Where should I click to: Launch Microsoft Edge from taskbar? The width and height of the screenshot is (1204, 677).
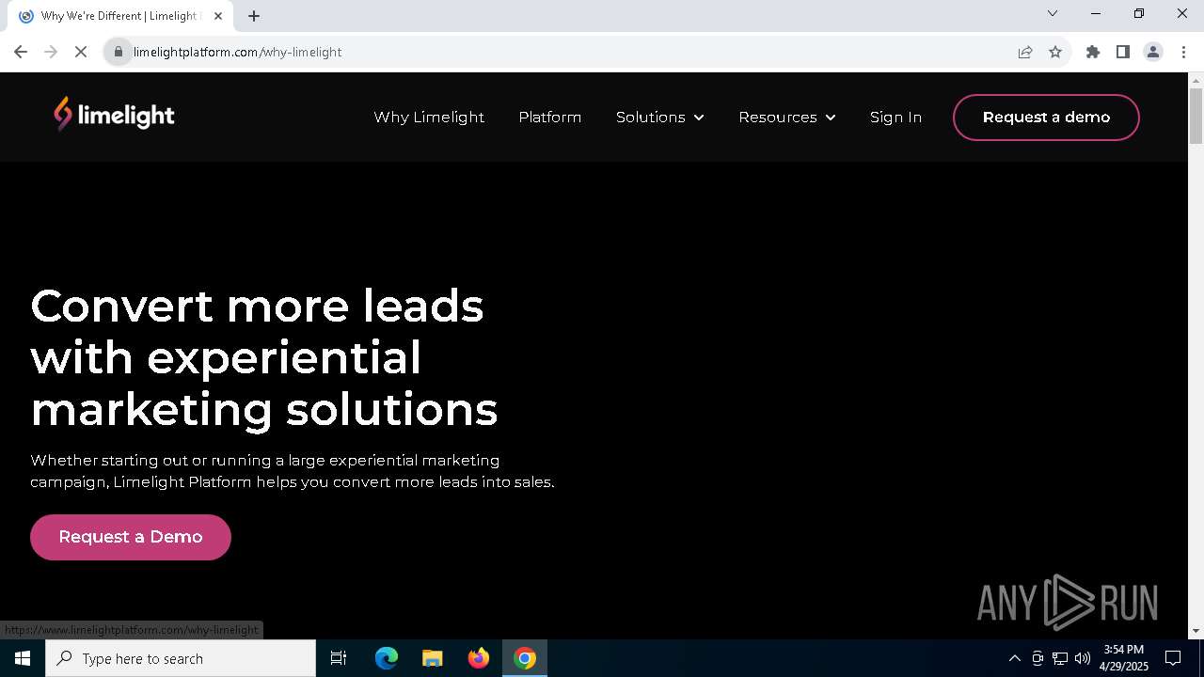387,658
